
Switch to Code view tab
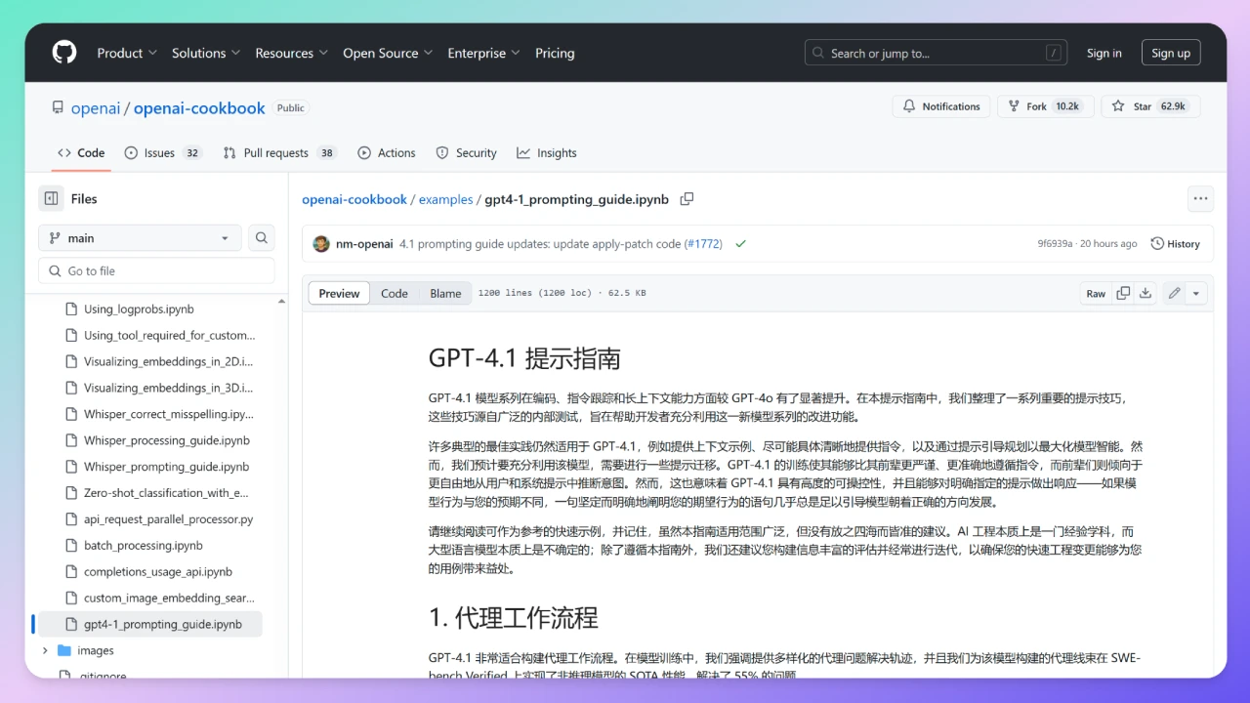pos(395,293)
